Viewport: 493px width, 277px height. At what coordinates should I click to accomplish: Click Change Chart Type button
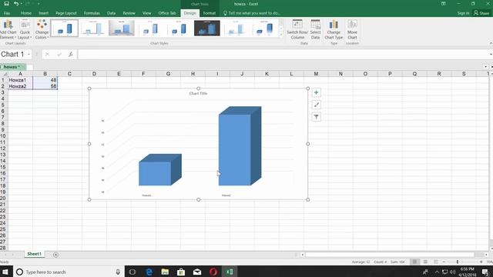tap(334, 29)
